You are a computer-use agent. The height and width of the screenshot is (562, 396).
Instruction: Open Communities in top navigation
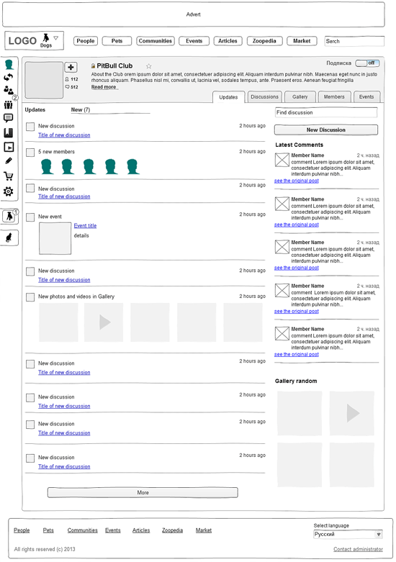[156, 41]
